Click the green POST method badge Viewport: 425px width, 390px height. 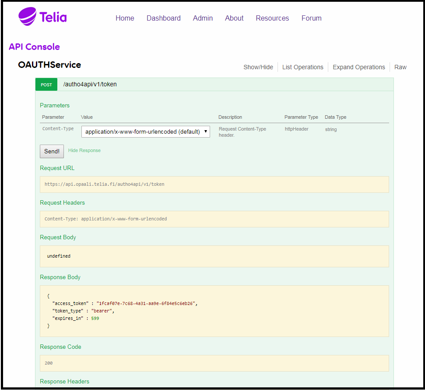46,85
